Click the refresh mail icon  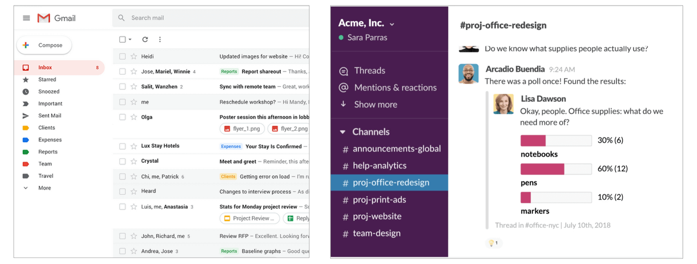coord(145,39)
